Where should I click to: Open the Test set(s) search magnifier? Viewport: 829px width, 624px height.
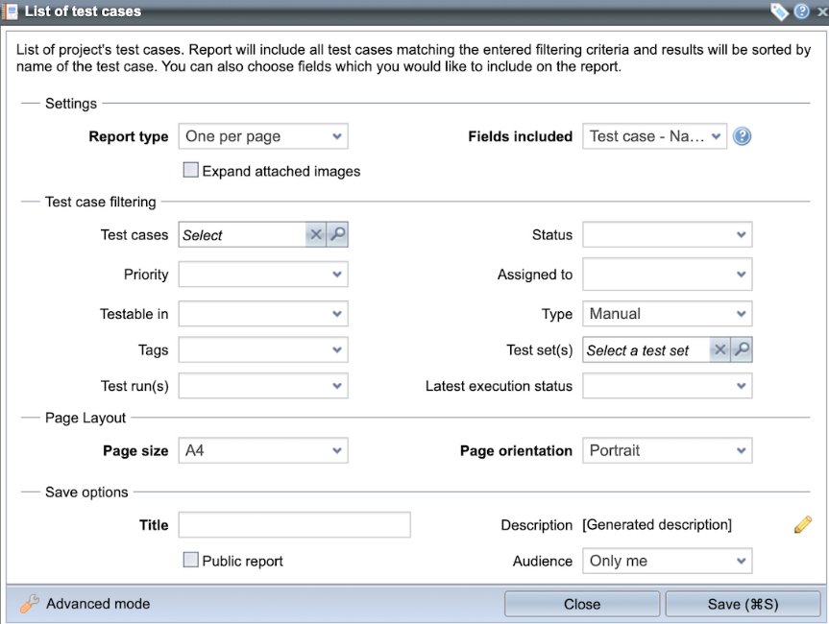741,350
